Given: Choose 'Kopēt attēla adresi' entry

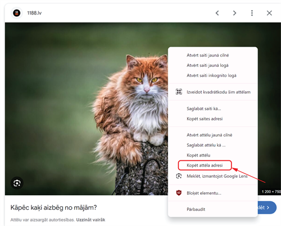Looking at the screenshot, I should 205,165.
